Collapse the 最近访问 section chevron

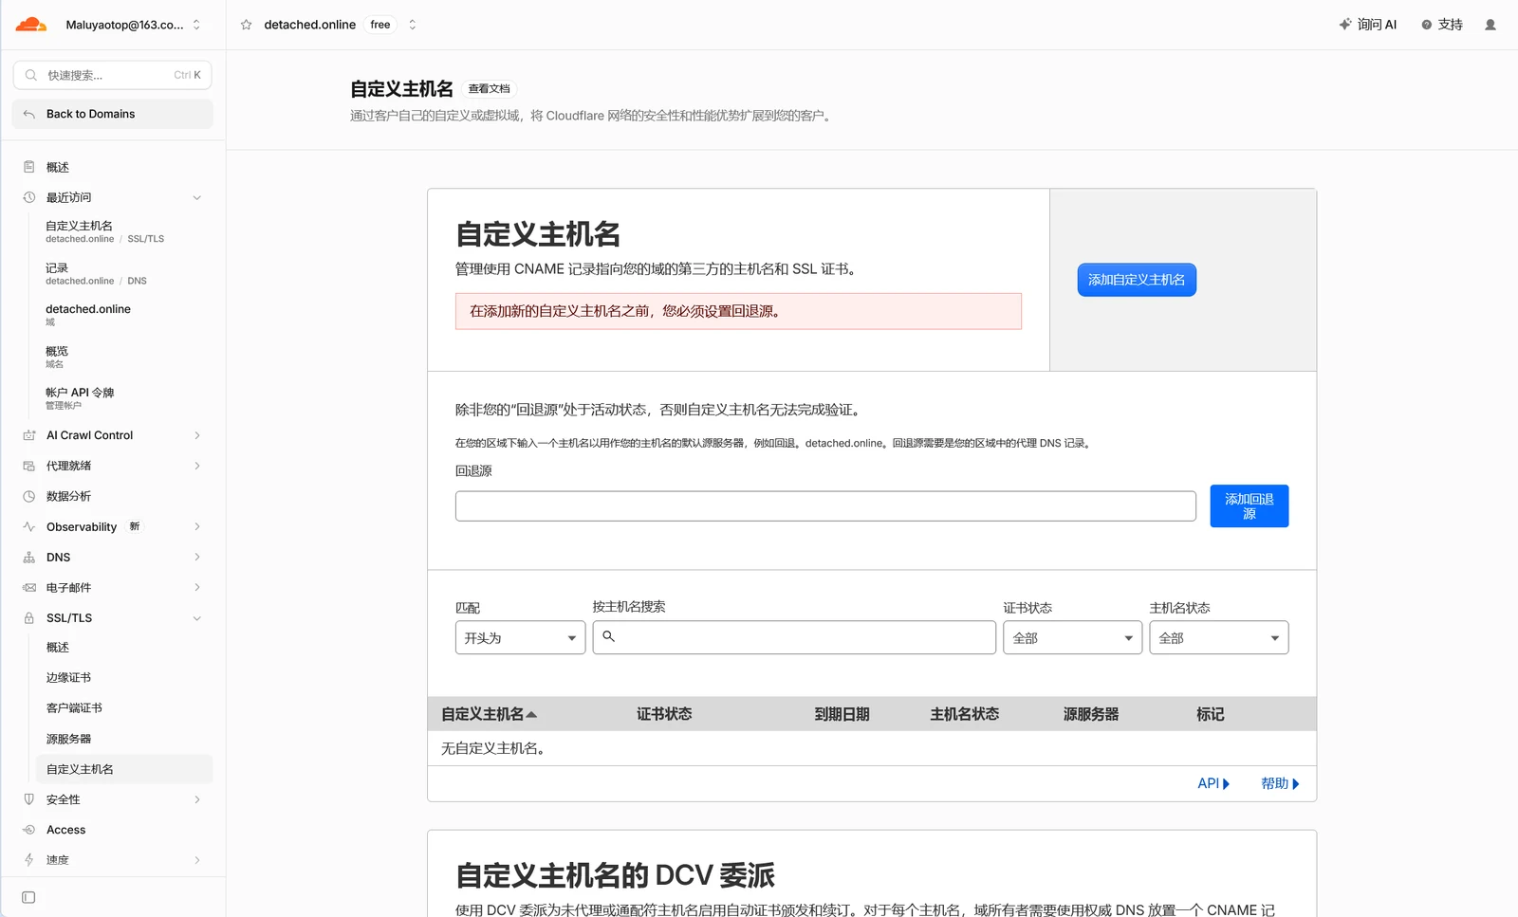tap(197, 197)
